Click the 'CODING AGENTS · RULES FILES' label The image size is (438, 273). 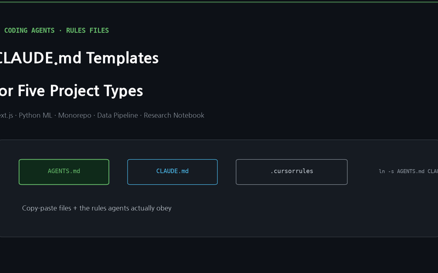click(x=56, y=31)
